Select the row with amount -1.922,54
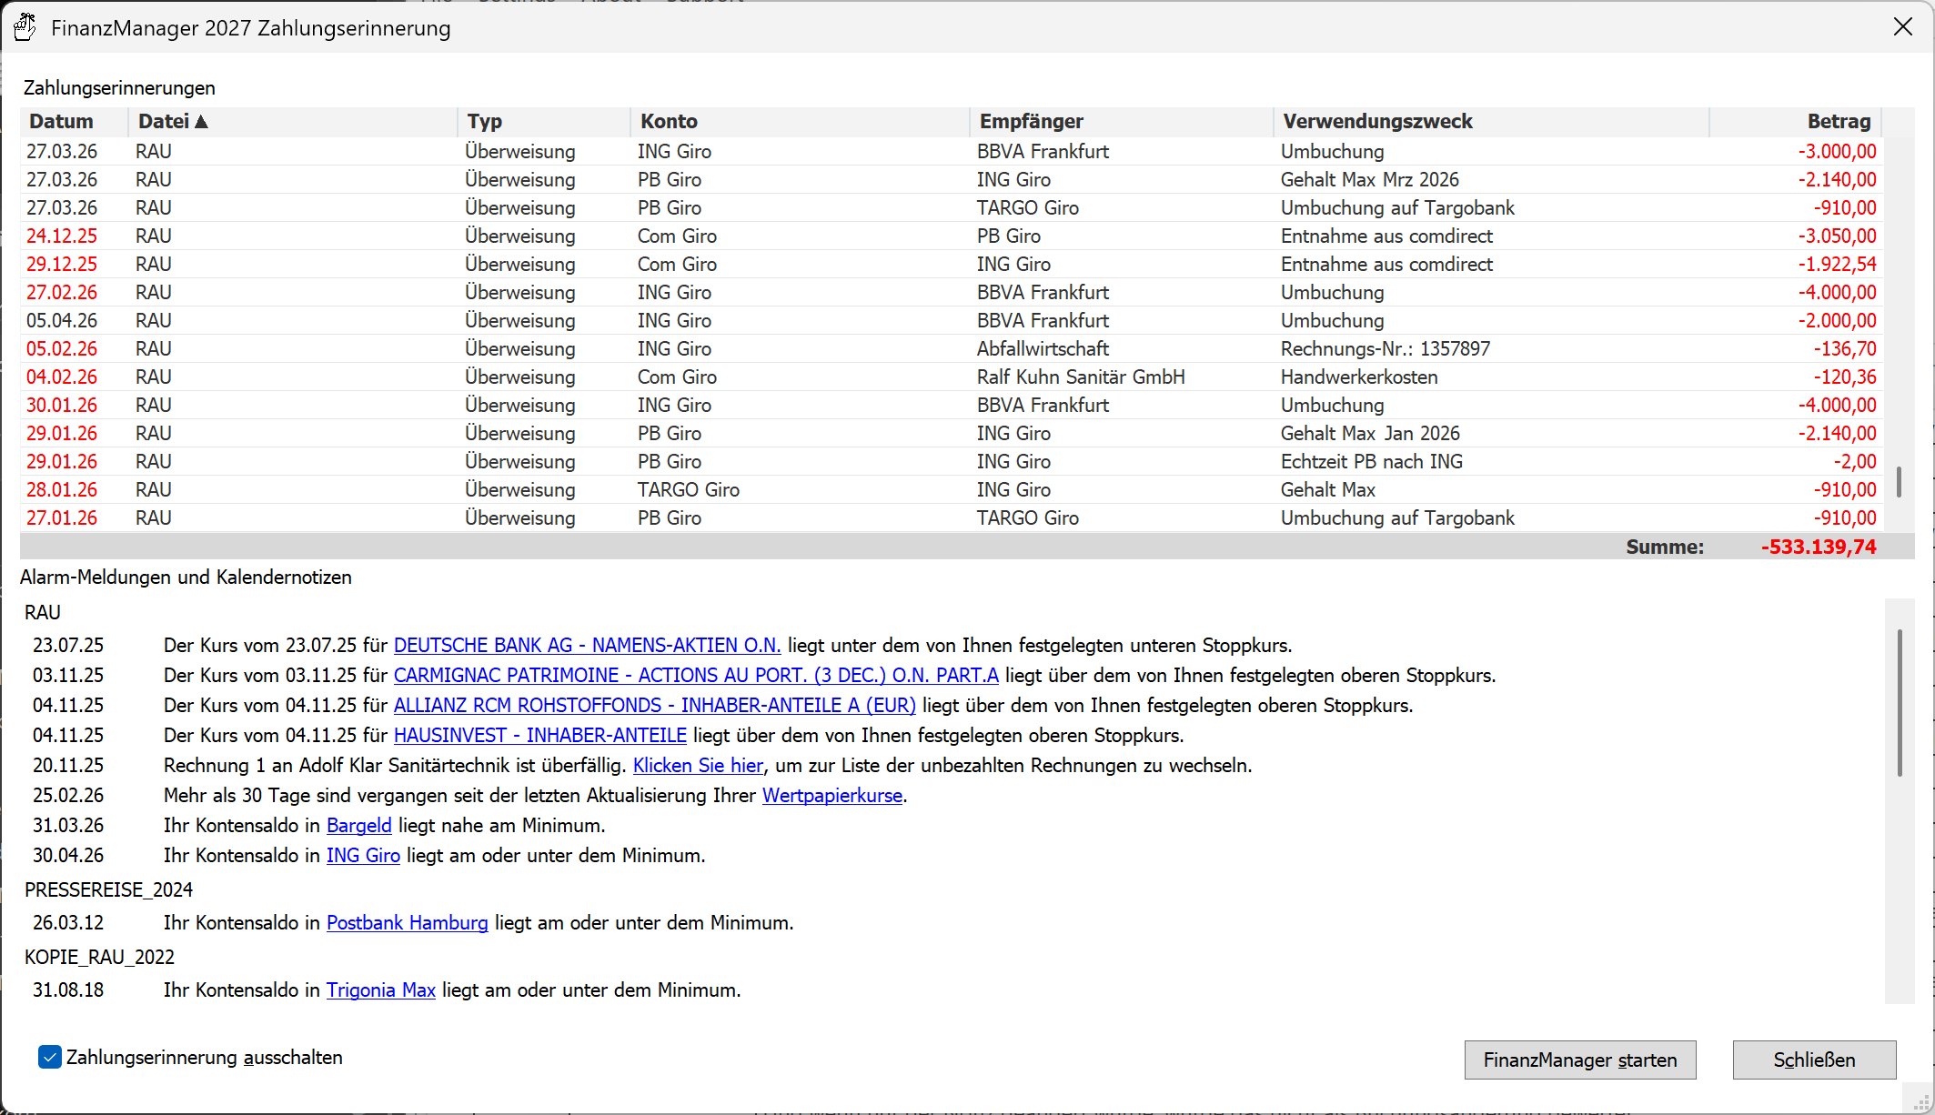The image size is (1935, 1115). pos(952,264)
